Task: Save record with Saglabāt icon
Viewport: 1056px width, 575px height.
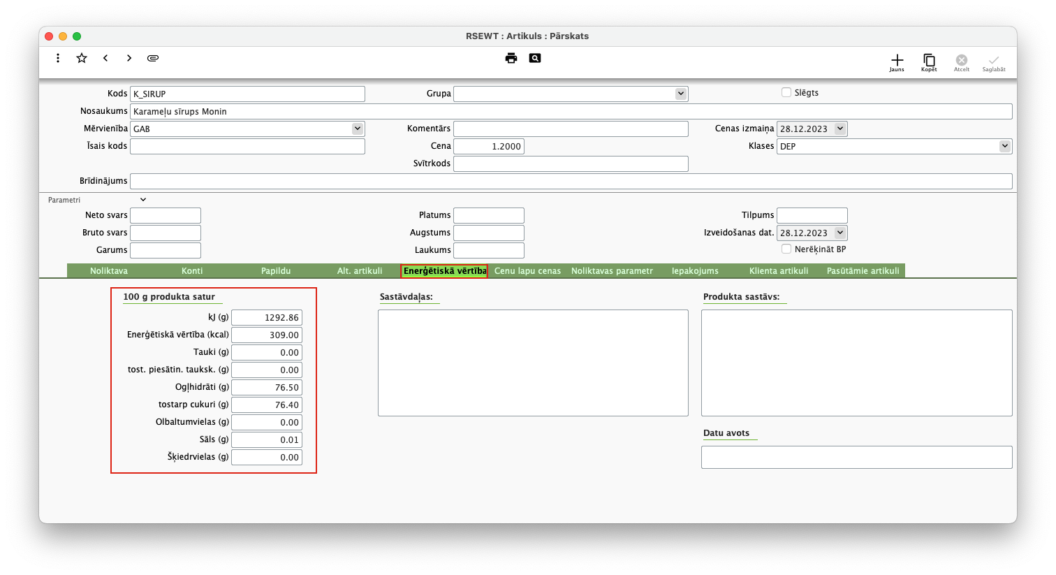Action: [994, 62]
